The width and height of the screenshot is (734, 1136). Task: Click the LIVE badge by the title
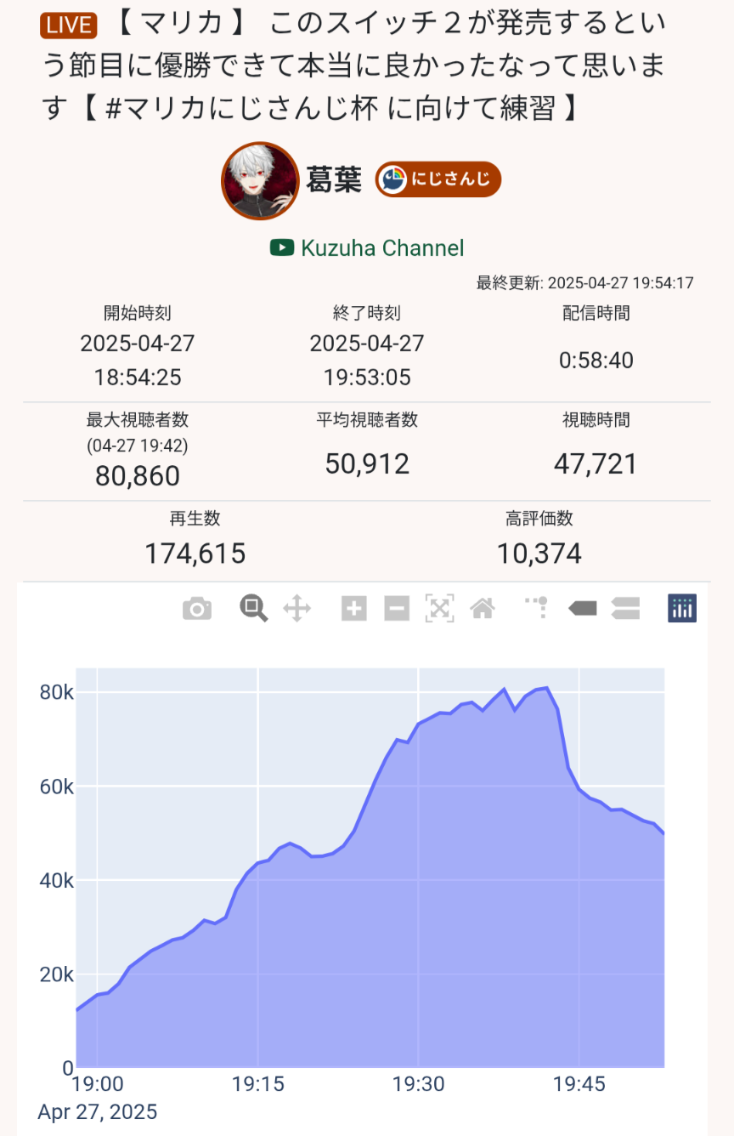tap(68, 26)
